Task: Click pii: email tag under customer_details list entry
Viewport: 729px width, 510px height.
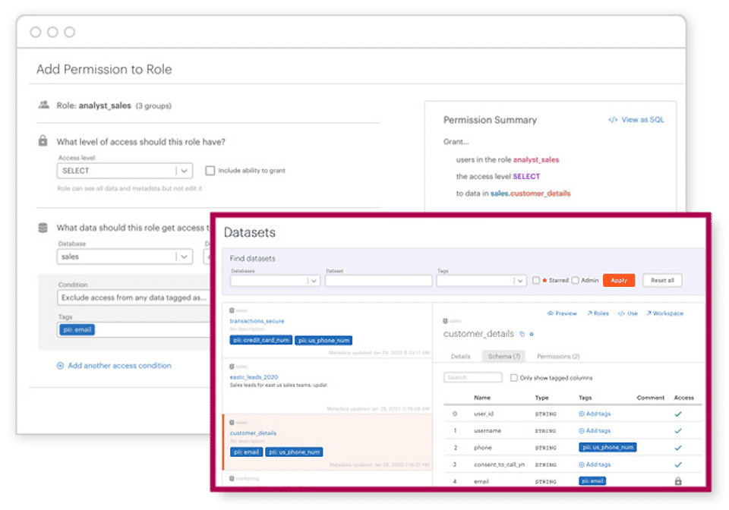Action: (x=246, y=452)
